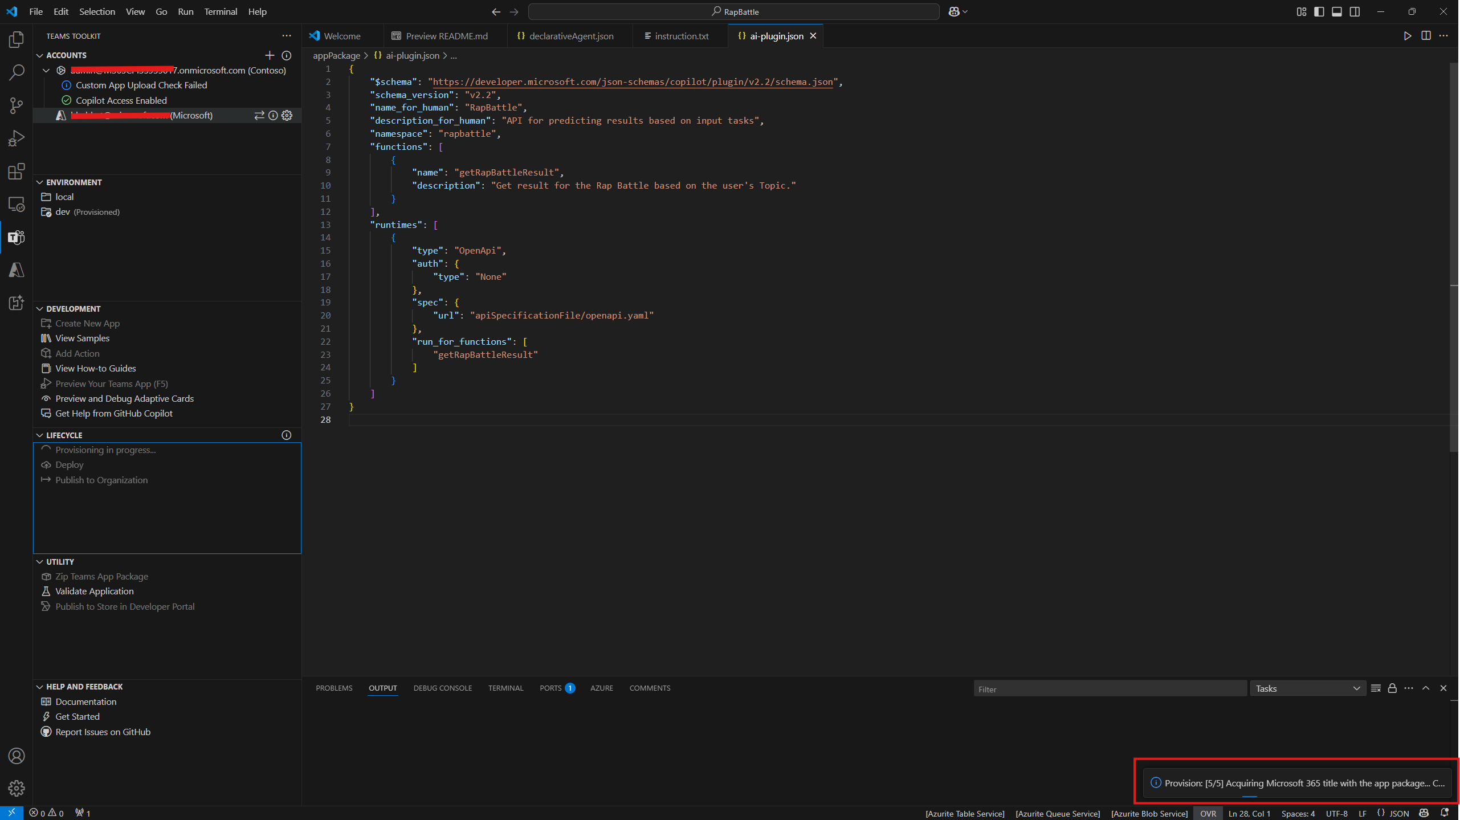
Task: Open Preview and Debug Adaptive Cards
Action: tap(124, 399)
